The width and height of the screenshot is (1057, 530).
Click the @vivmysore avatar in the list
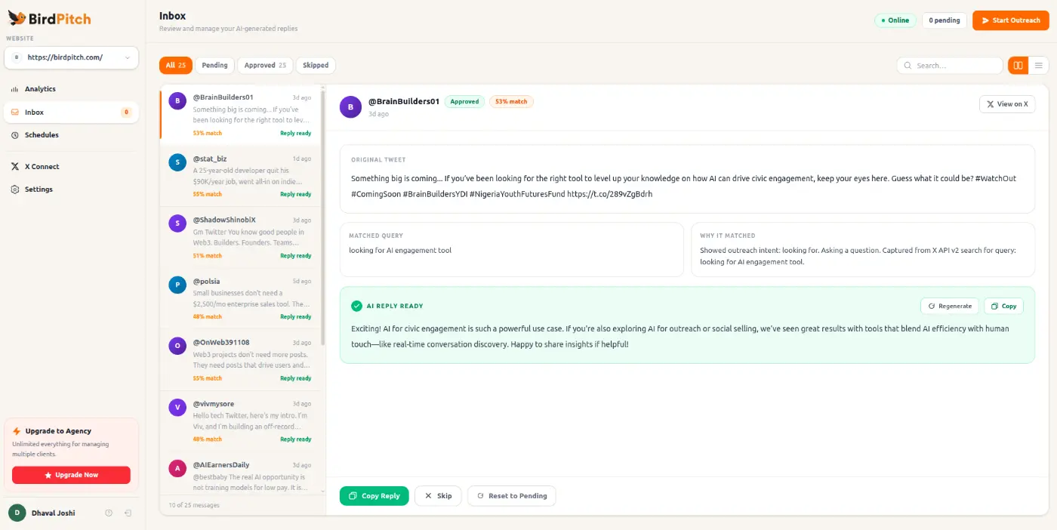pyautogui.click(x=177, y=407)
